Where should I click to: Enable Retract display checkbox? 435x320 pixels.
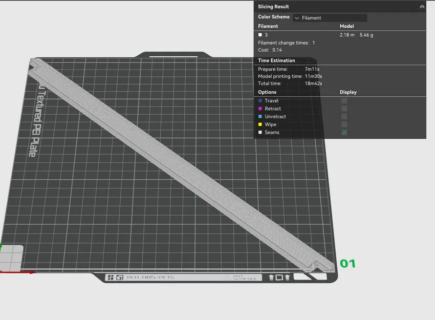point(344,109)
